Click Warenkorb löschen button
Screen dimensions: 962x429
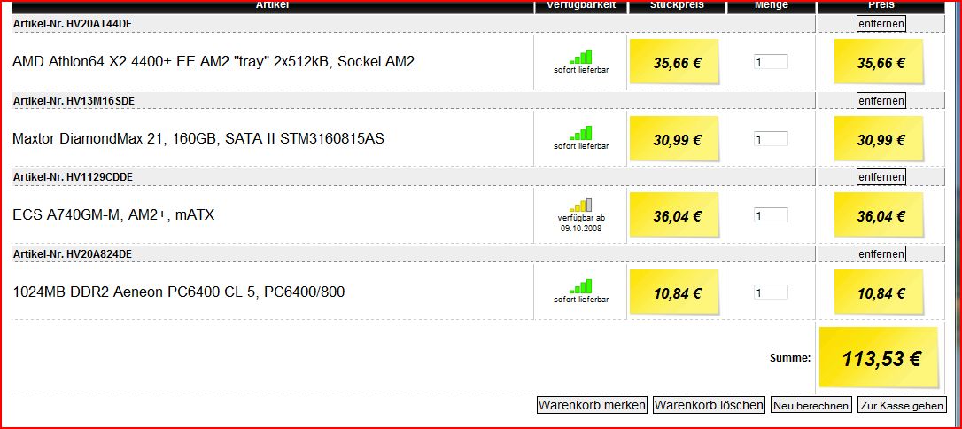coord(710,405)
